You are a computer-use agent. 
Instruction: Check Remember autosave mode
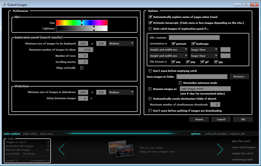(x=180, y=83)
